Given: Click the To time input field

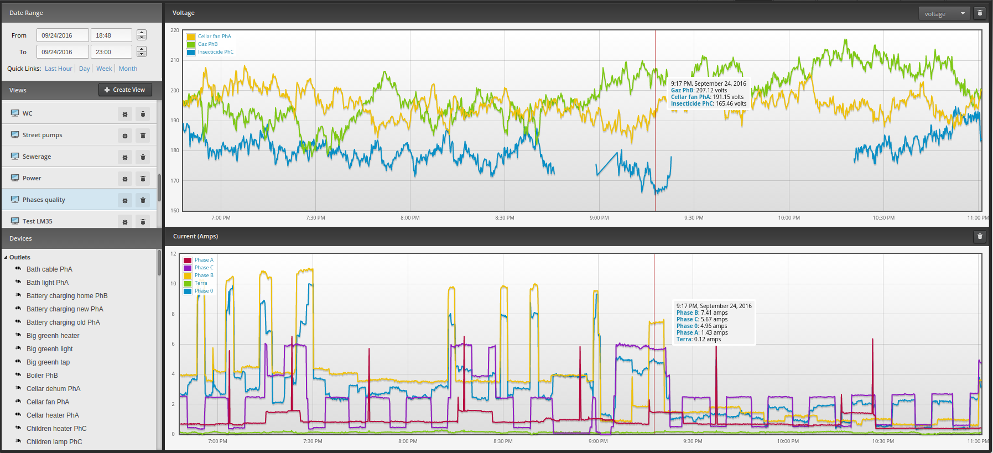Looking at the screenshot, I should (x=111, y=52).
